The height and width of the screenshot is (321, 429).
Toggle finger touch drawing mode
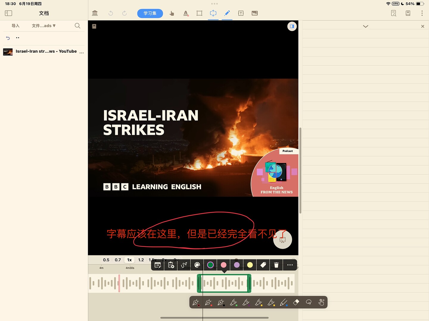tap(321, 302)
